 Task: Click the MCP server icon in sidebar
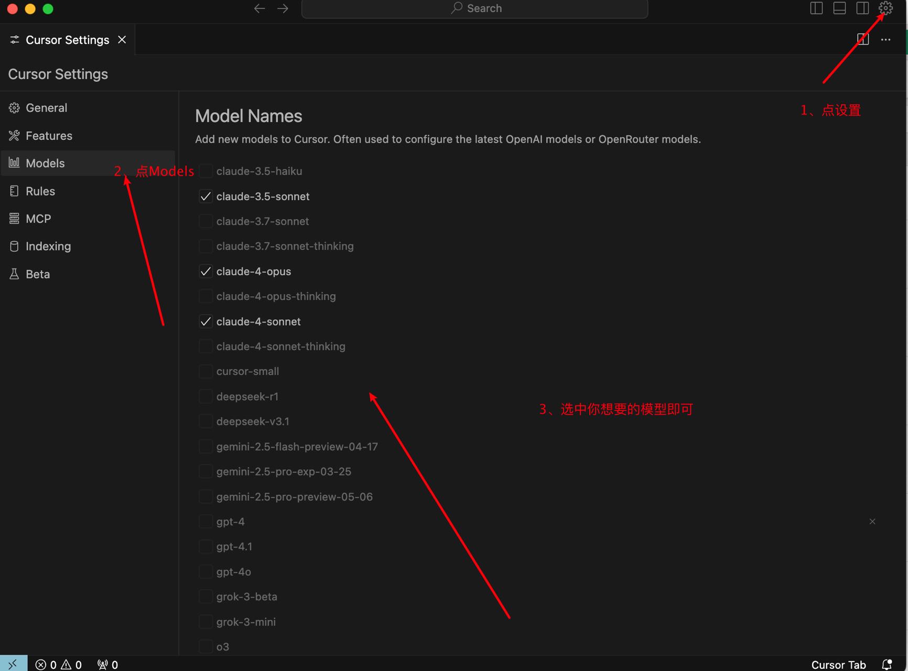point(14,219)
